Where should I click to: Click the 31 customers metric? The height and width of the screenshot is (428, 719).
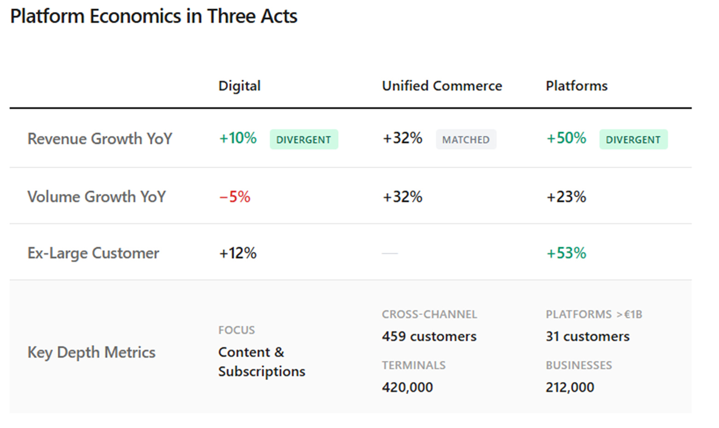pos(587,336)
